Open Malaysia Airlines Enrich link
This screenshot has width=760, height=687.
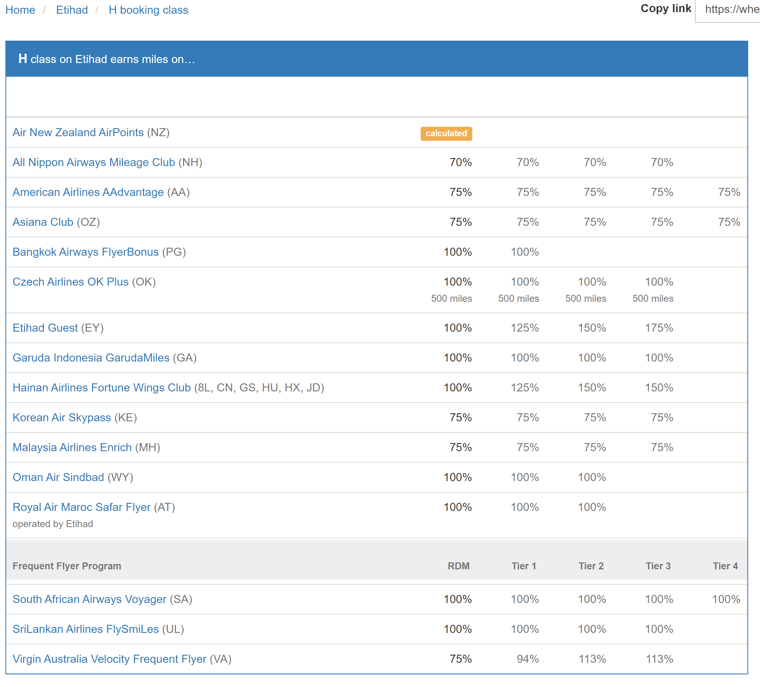72,447
